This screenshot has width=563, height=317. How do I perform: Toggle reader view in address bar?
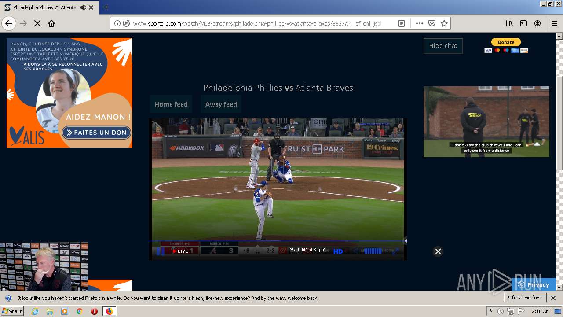pos(402,23)
